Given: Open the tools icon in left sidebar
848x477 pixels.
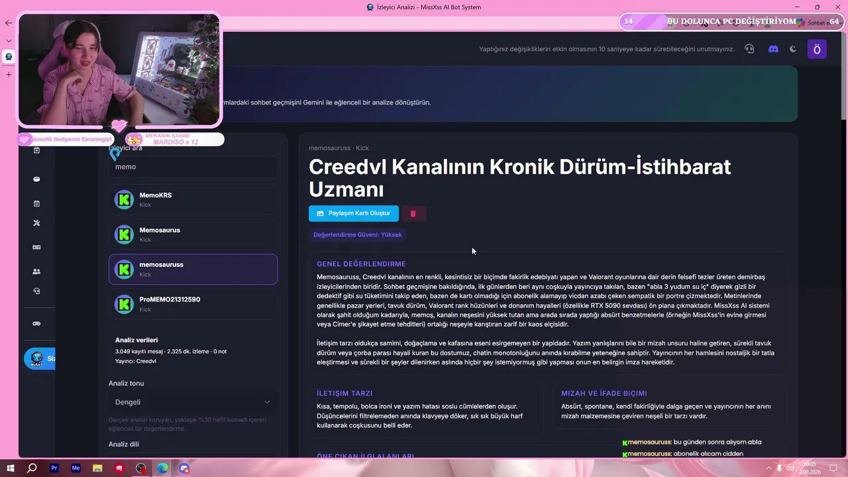Looking at the screenshot, I should (x=36, y=223).
